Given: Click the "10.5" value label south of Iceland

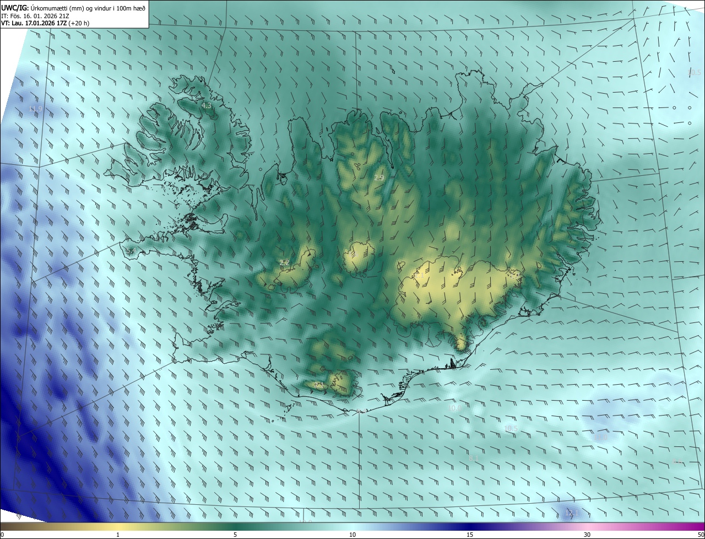Looking at the screenshot, I should (511, 429).
